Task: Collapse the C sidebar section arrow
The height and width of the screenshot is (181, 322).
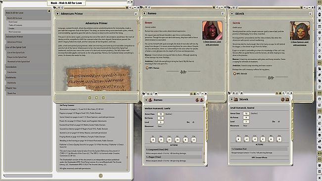Action: [320, 111]
